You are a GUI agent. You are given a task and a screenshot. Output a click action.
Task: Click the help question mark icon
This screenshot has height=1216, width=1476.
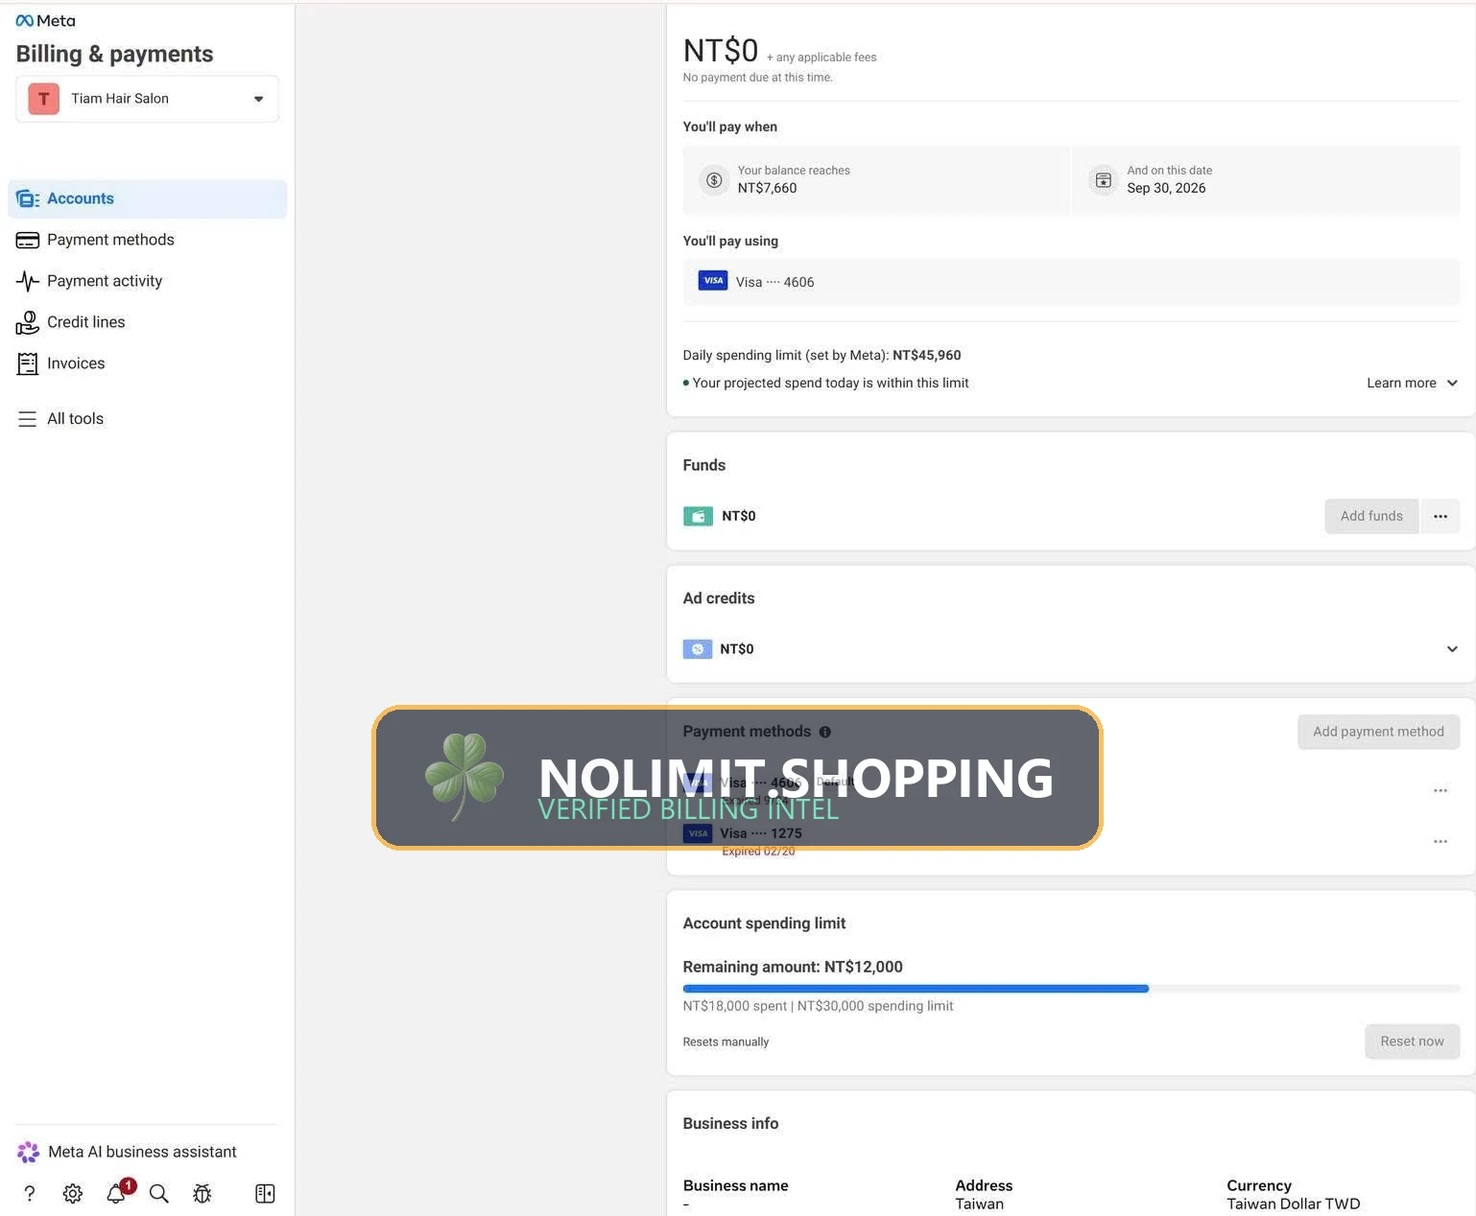(30, 1193)
